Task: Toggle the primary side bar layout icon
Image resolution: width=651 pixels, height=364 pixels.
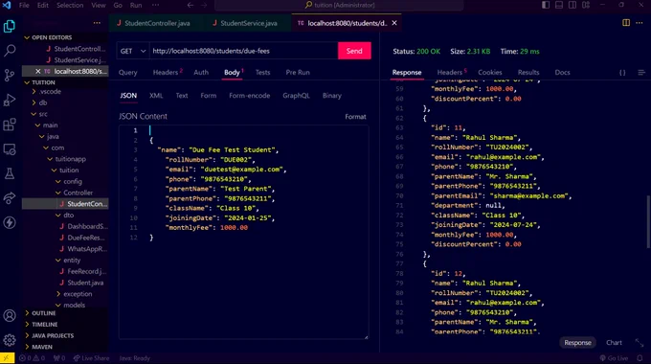Action: pos(546,5)
